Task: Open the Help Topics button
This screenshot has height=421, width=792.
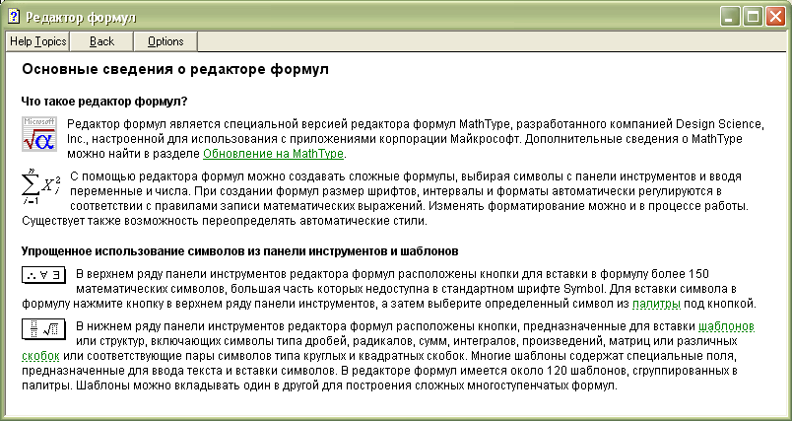Action: pyautogui.click(x=37, y=41)
